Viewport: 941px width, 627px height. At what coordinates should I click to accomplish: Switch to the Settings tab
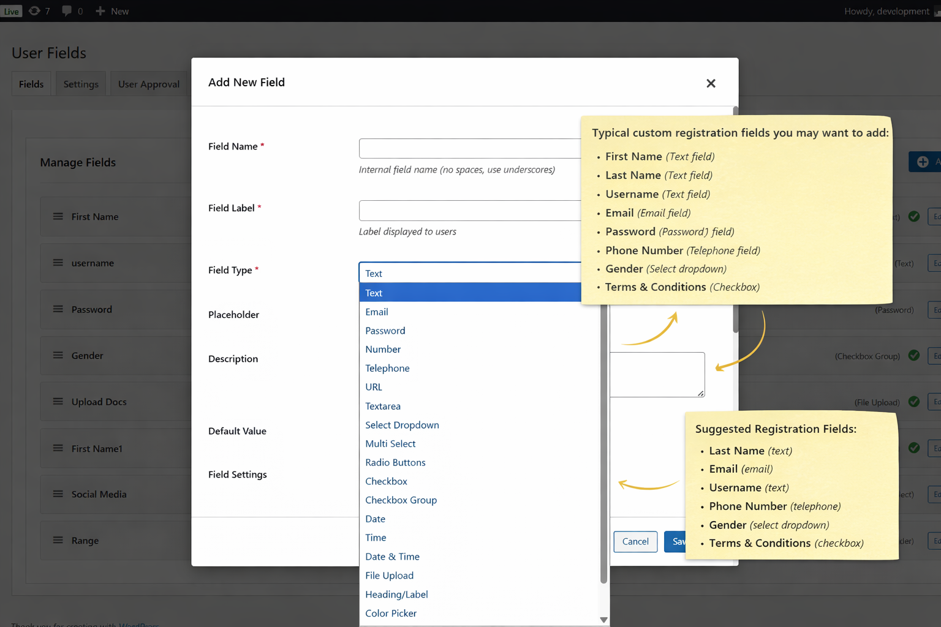(x=80, y=83)
